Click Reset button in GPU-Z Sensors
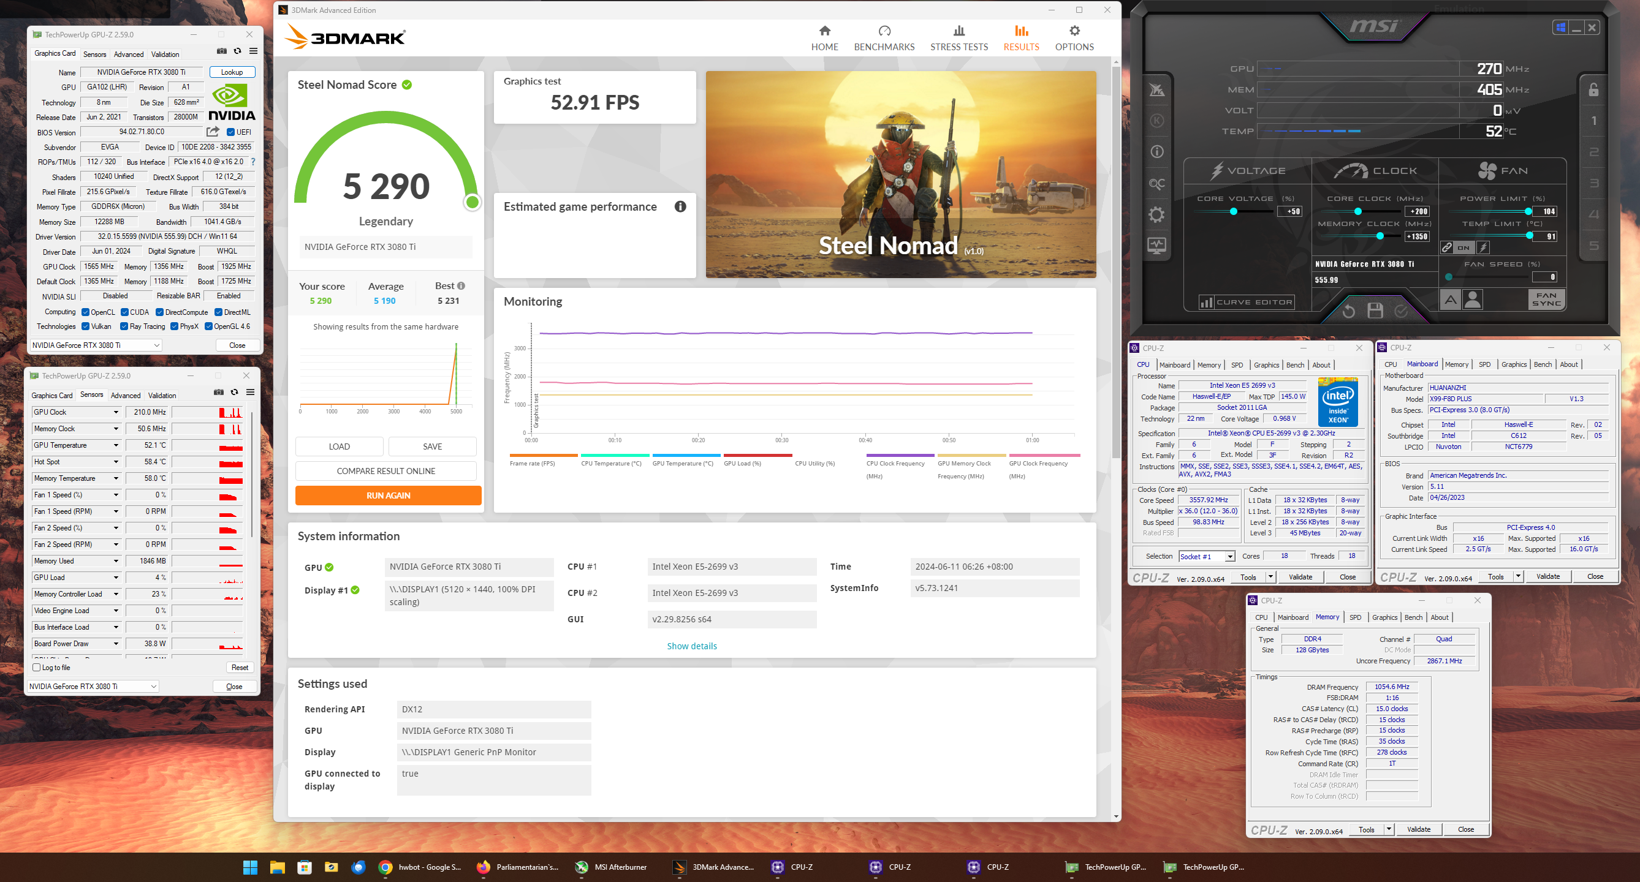 [240, 668]
